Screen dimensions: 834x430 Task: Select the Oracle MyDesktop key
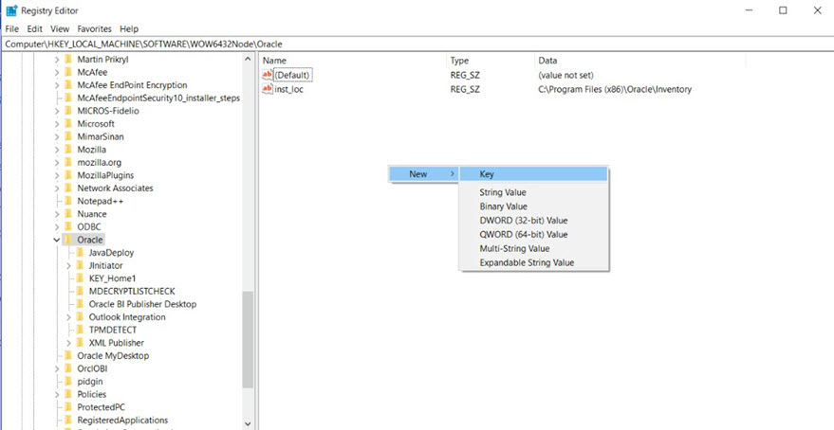pos(113,356)
